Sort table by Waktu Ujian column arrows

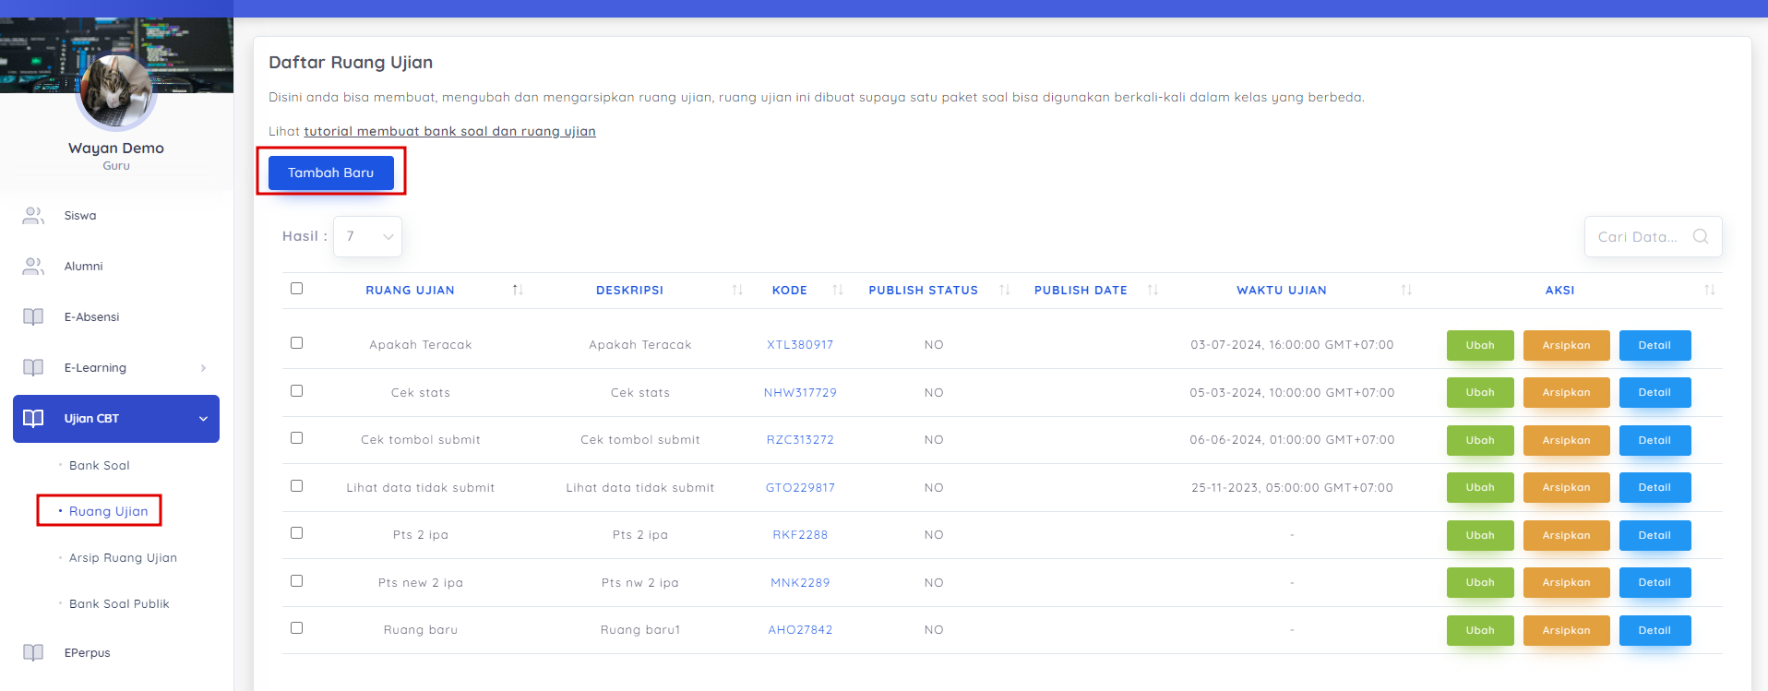tap(1406, 290)
